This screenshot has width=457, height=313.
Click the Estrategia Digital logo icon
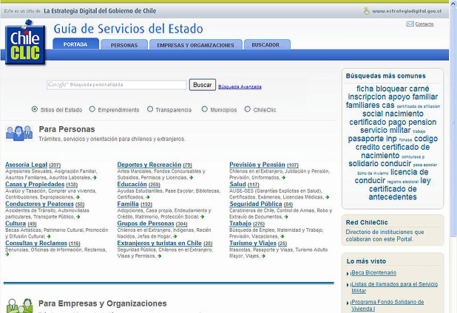366,11
